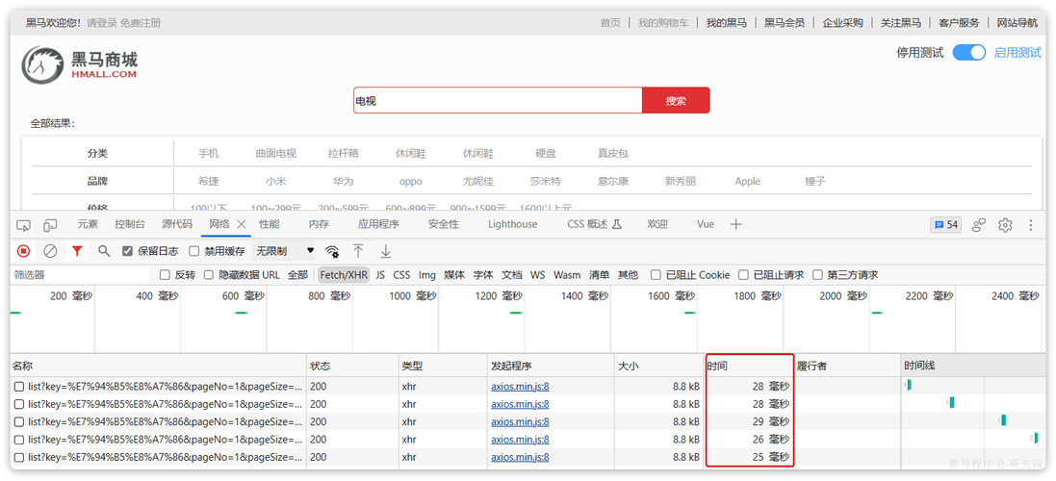Image resolution: width=1056 pixels, height=481 pixels.
Task: Uncheck the preserve log checkbox
Action: tap(127, 251)
